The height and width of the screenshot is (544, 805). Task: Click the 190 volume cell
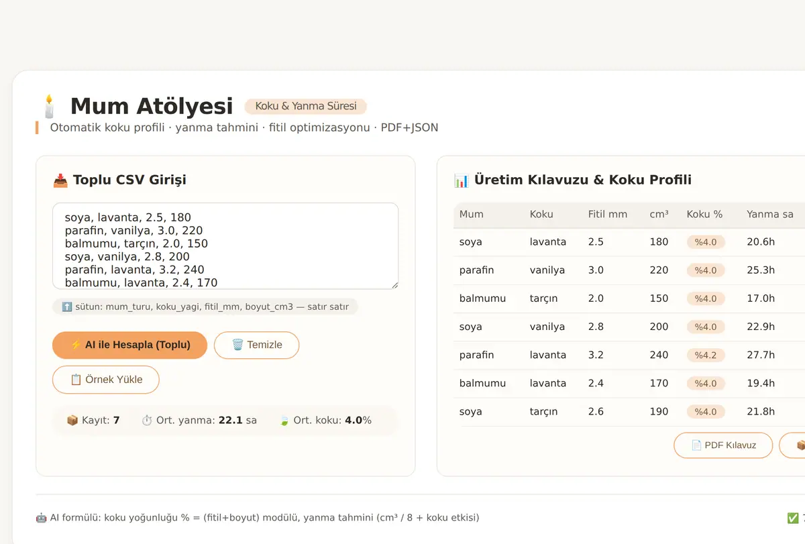coord(659,411)
